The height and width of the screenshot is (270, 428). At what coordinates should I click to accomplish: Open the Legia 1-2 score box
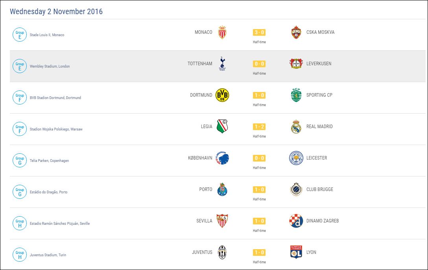259,127
